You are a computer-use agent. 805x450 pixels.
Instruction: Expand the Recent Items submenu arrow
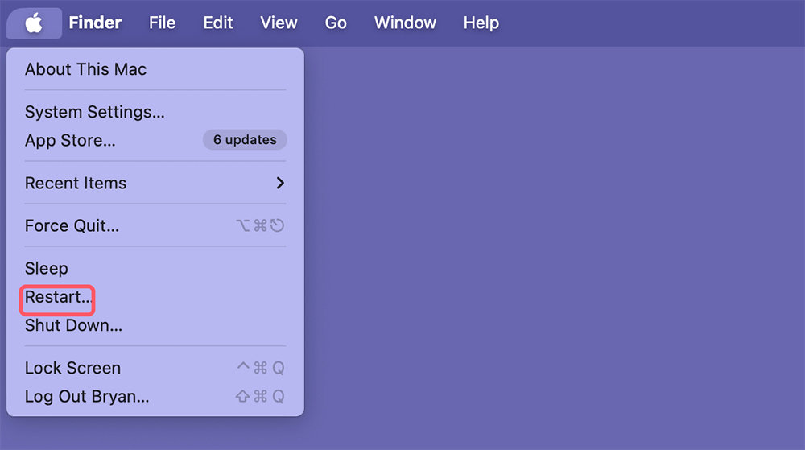coord(280,183)
